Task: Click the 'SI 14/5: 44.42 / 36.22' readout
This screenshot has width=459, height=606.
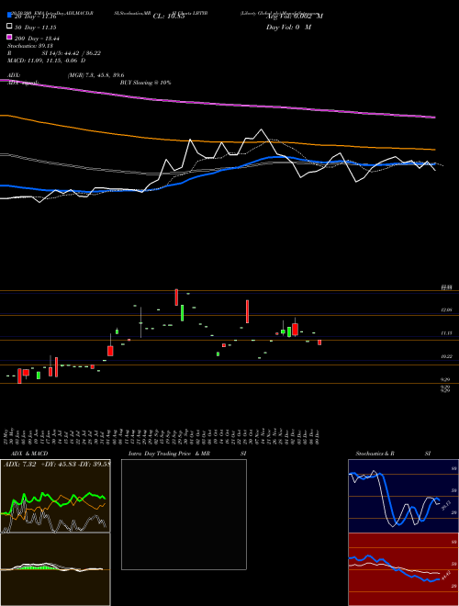Action: (72, 53)
